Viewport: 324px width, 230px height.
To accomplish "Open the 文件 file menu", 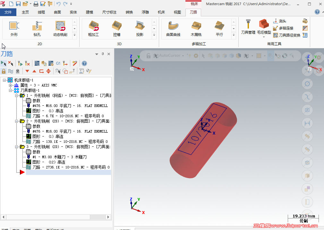I will pos(8,12).
